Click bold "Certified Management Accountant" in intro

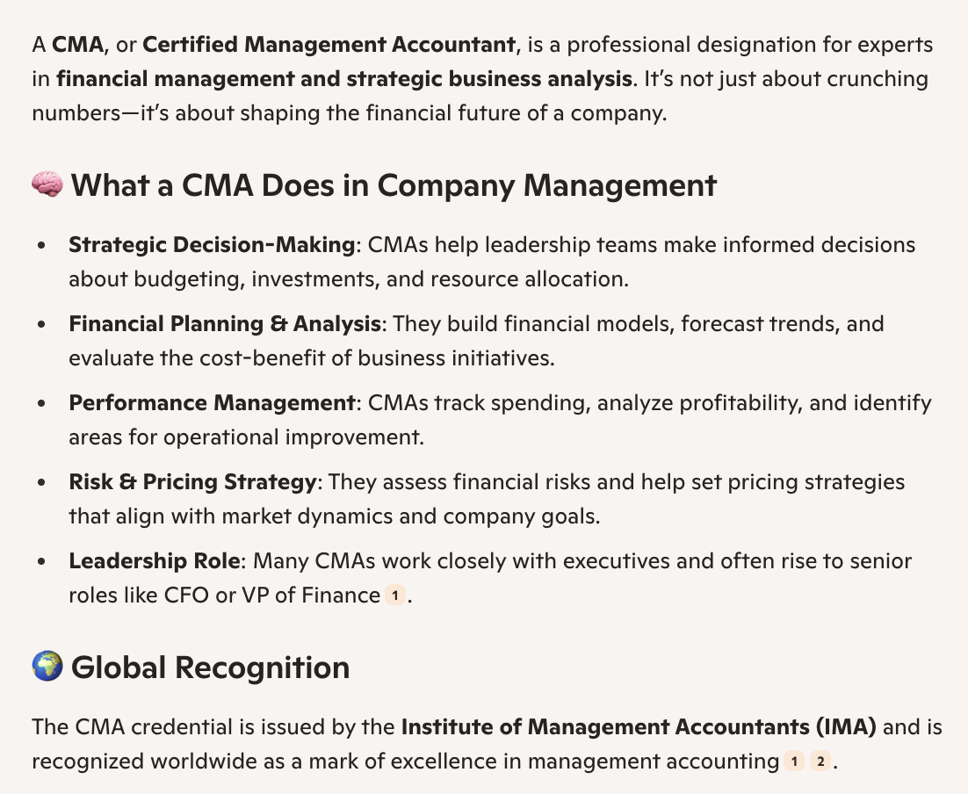[x=329, y=44]
